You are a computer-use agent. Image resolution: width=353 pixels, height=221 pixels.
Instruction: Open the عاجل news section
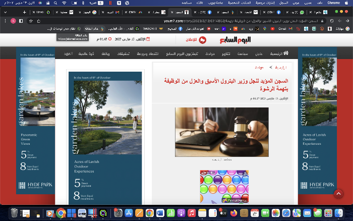259,53
